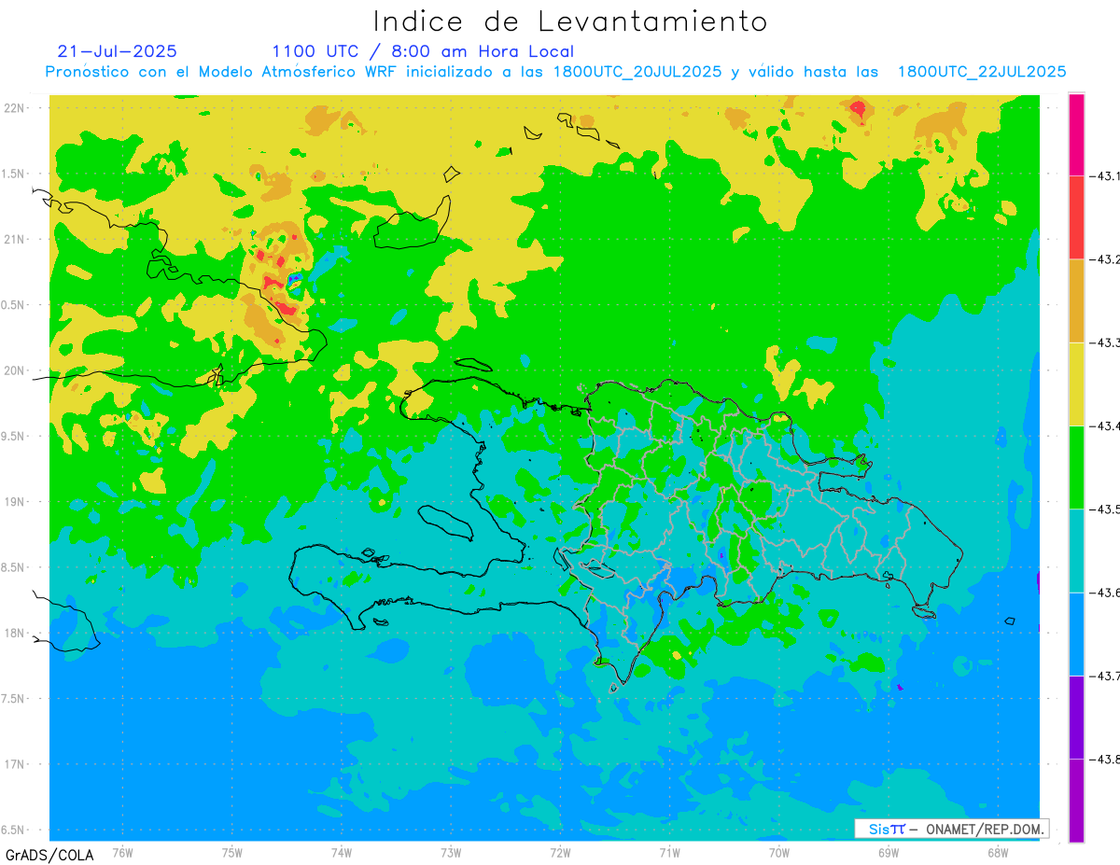Click the "74W" longitude label

tap(342, 852)
